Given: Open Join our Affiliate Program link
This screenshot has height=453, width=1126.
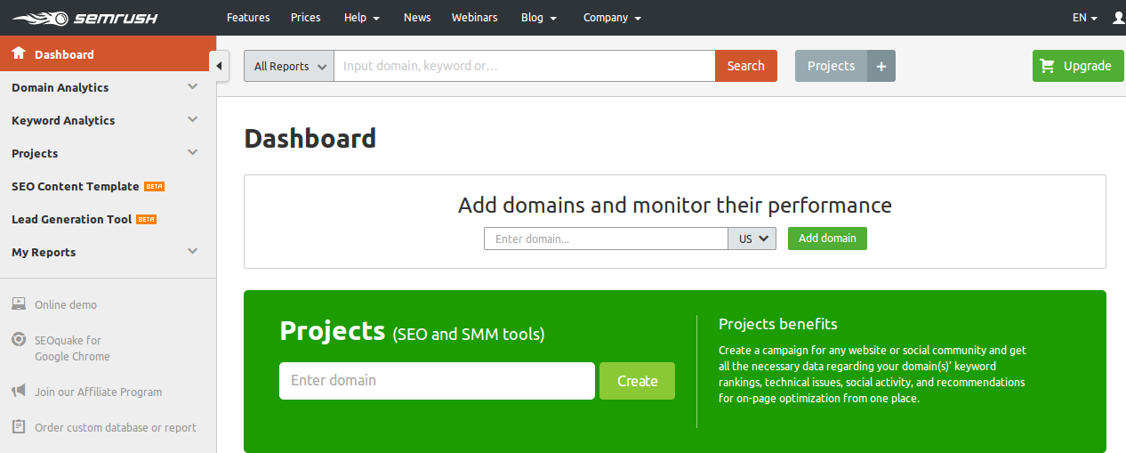Looking at the screenshot, I should click(x=98, y=392).
